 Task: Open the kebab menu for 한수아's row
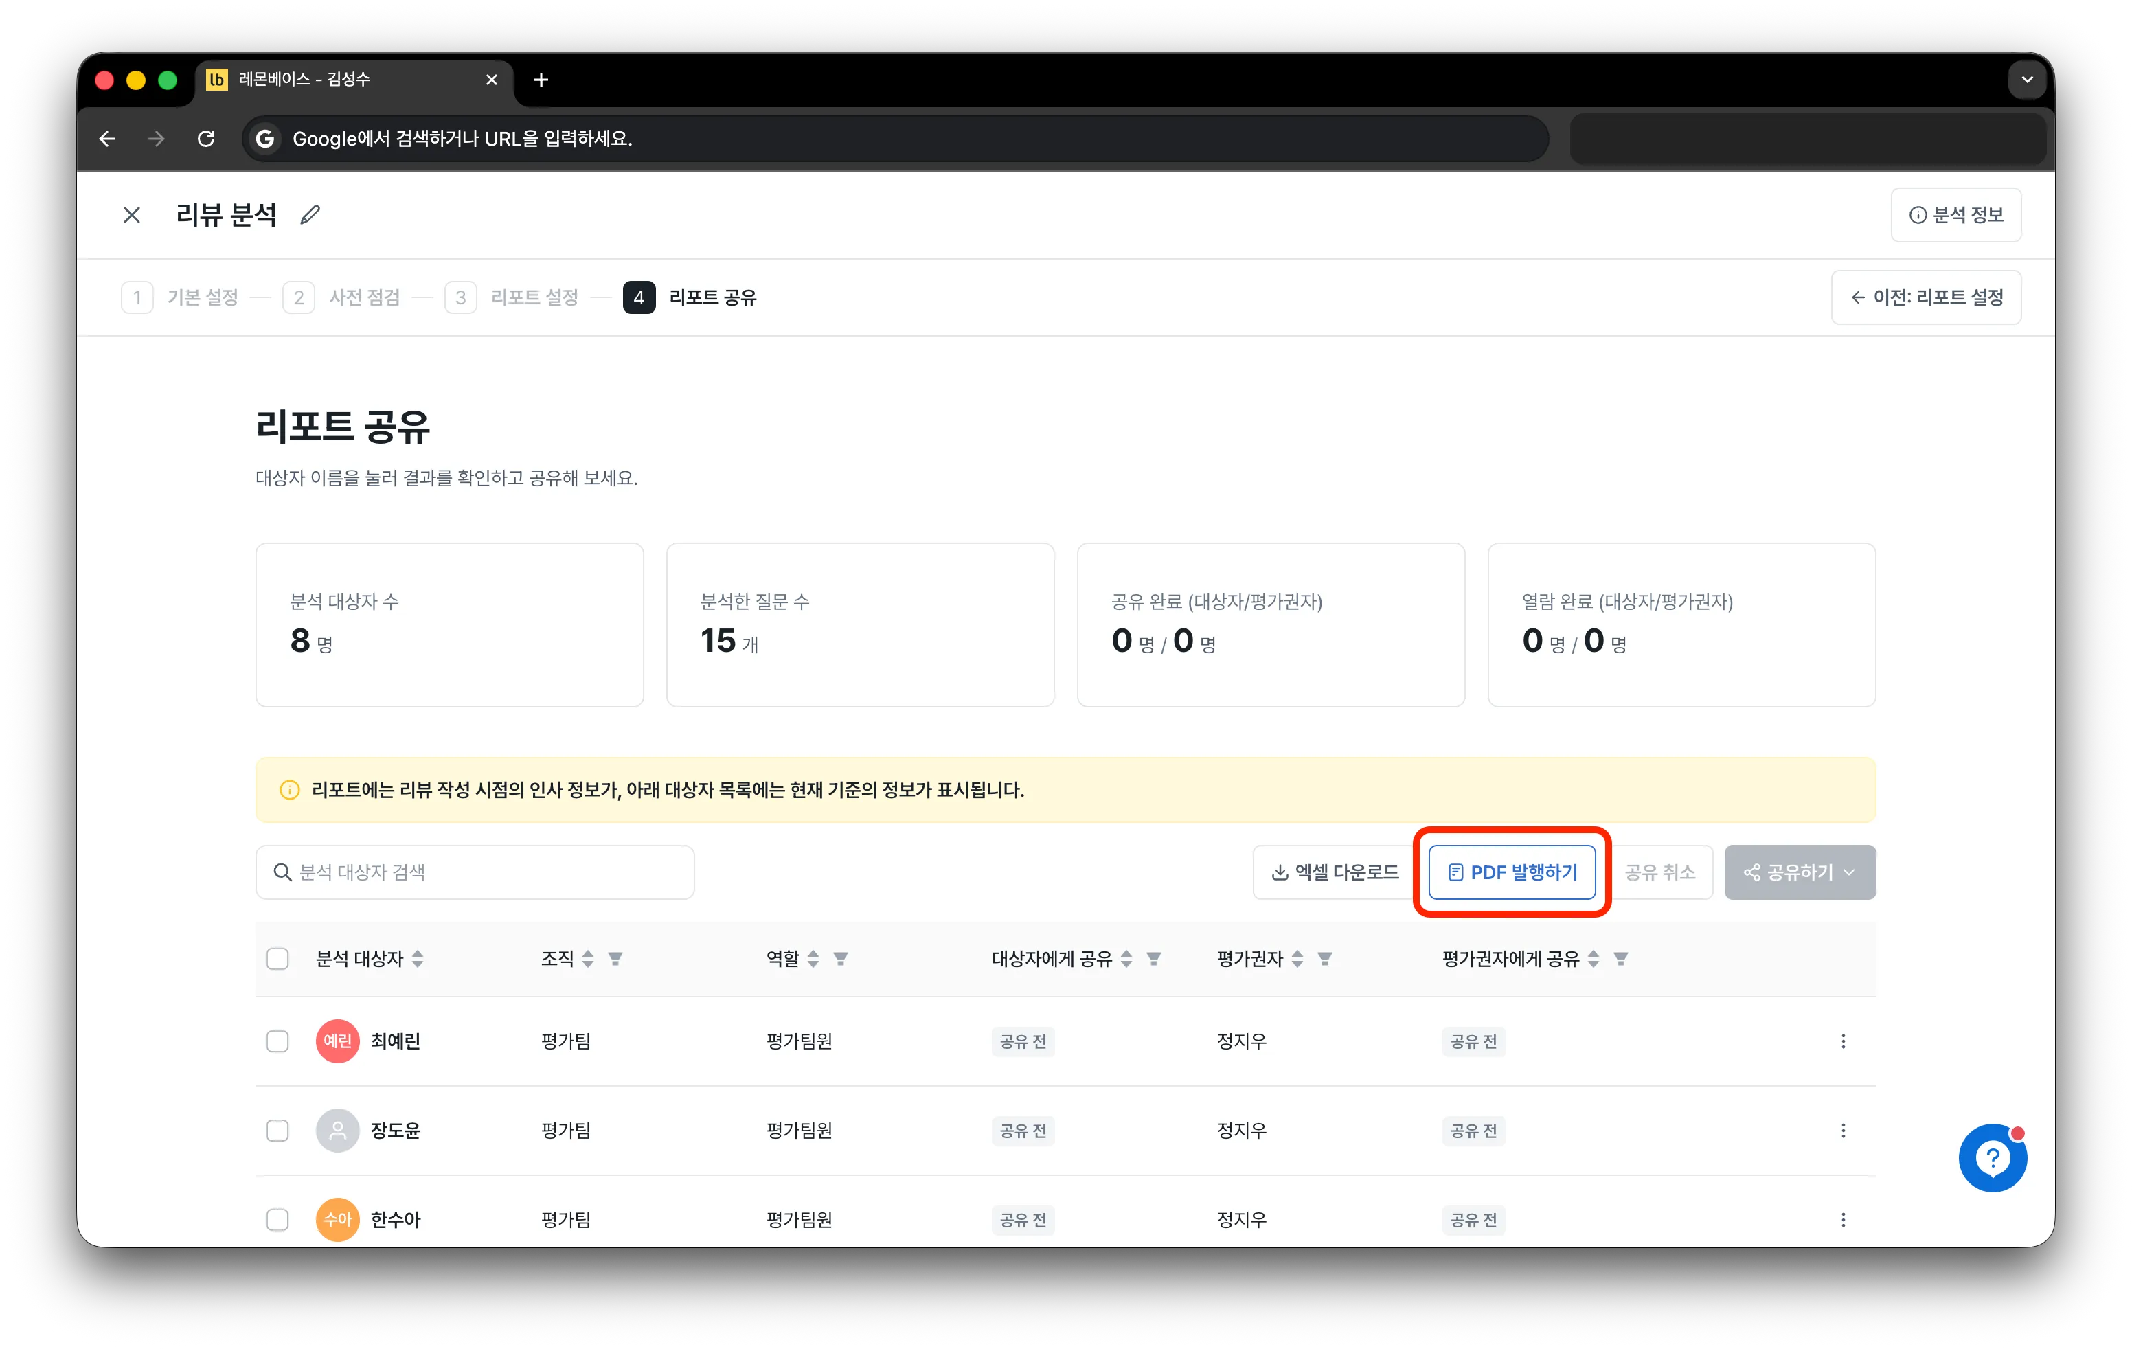1844,1220
